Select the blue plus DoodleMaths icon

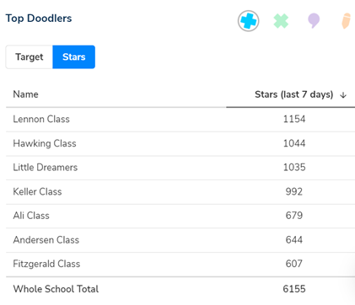click(248, 21)
